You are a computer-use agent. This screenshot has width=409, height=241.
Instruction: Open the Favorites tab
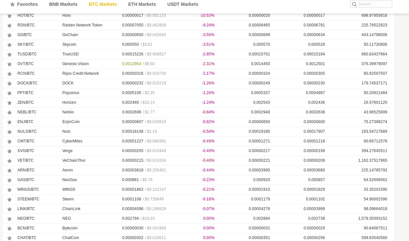pyautogui.click(x=24, y=4)
